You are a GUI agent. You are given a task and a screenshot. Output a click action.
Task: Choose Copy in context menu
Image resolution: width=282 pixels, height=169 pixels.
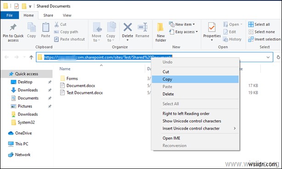pyautogui.click(x=195, y=79)
